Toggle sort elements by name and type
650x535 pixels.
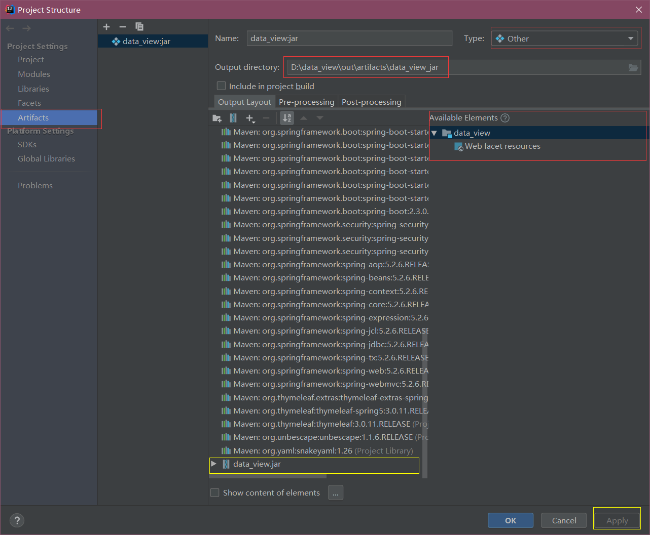(x=287, y=118)
